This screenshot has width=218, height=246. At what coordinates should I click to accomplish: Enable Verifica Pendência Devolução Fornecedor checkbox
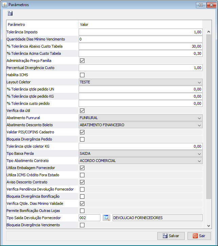tap(82, 190)
